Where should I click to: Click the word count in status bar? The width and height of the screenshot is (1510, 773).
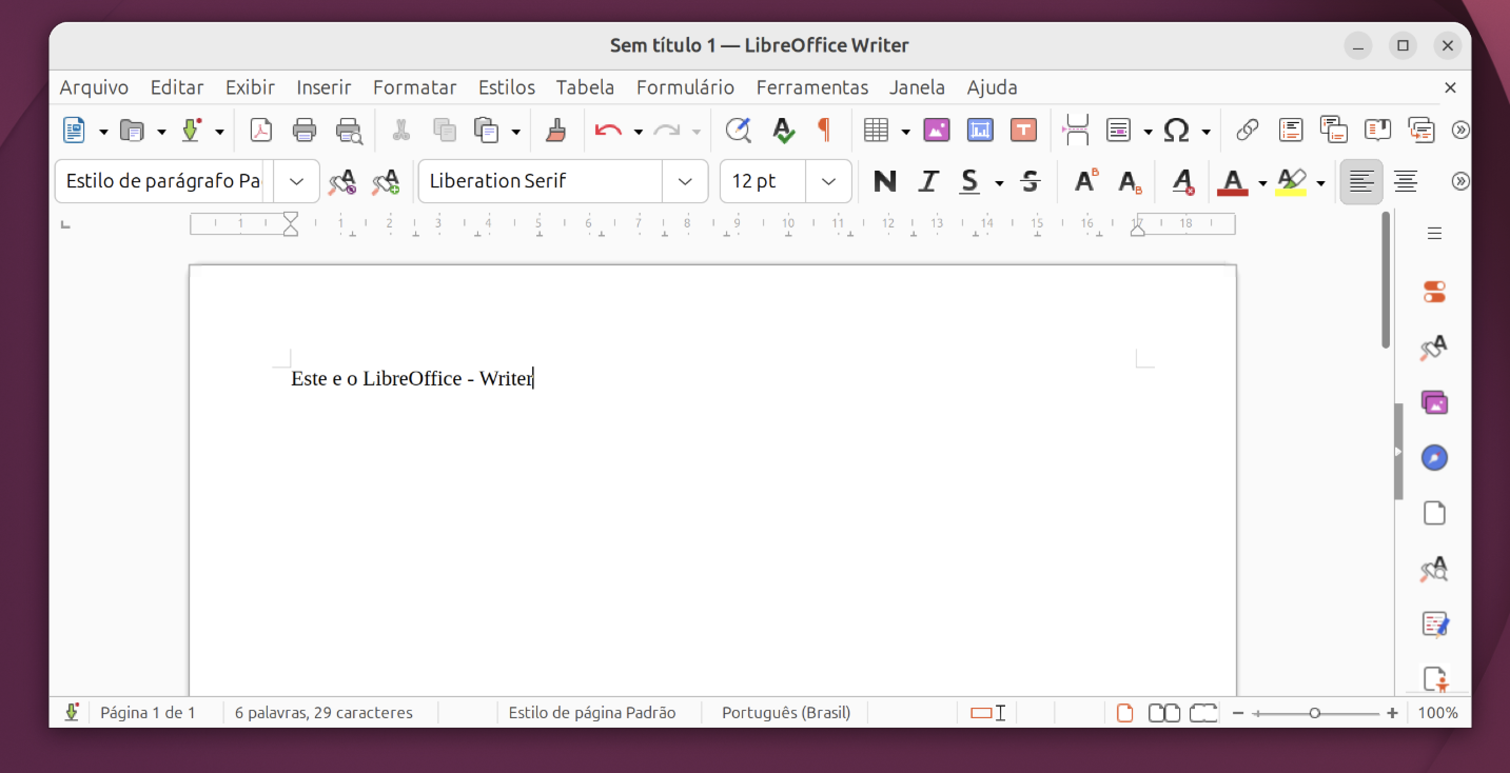(323, 712)
